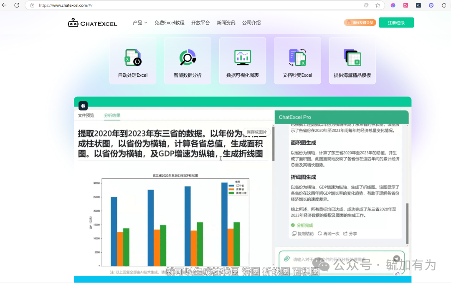The image size is (451, 283).
Task: Click the send message icon
Action: click(x=397, y=258)
